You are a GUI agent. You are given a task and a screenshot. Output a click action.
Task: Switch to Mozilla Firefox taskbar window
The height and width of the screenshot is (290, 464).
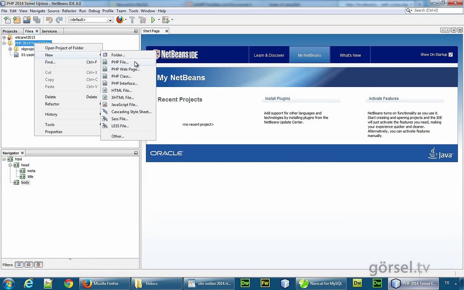click(105, 284)
